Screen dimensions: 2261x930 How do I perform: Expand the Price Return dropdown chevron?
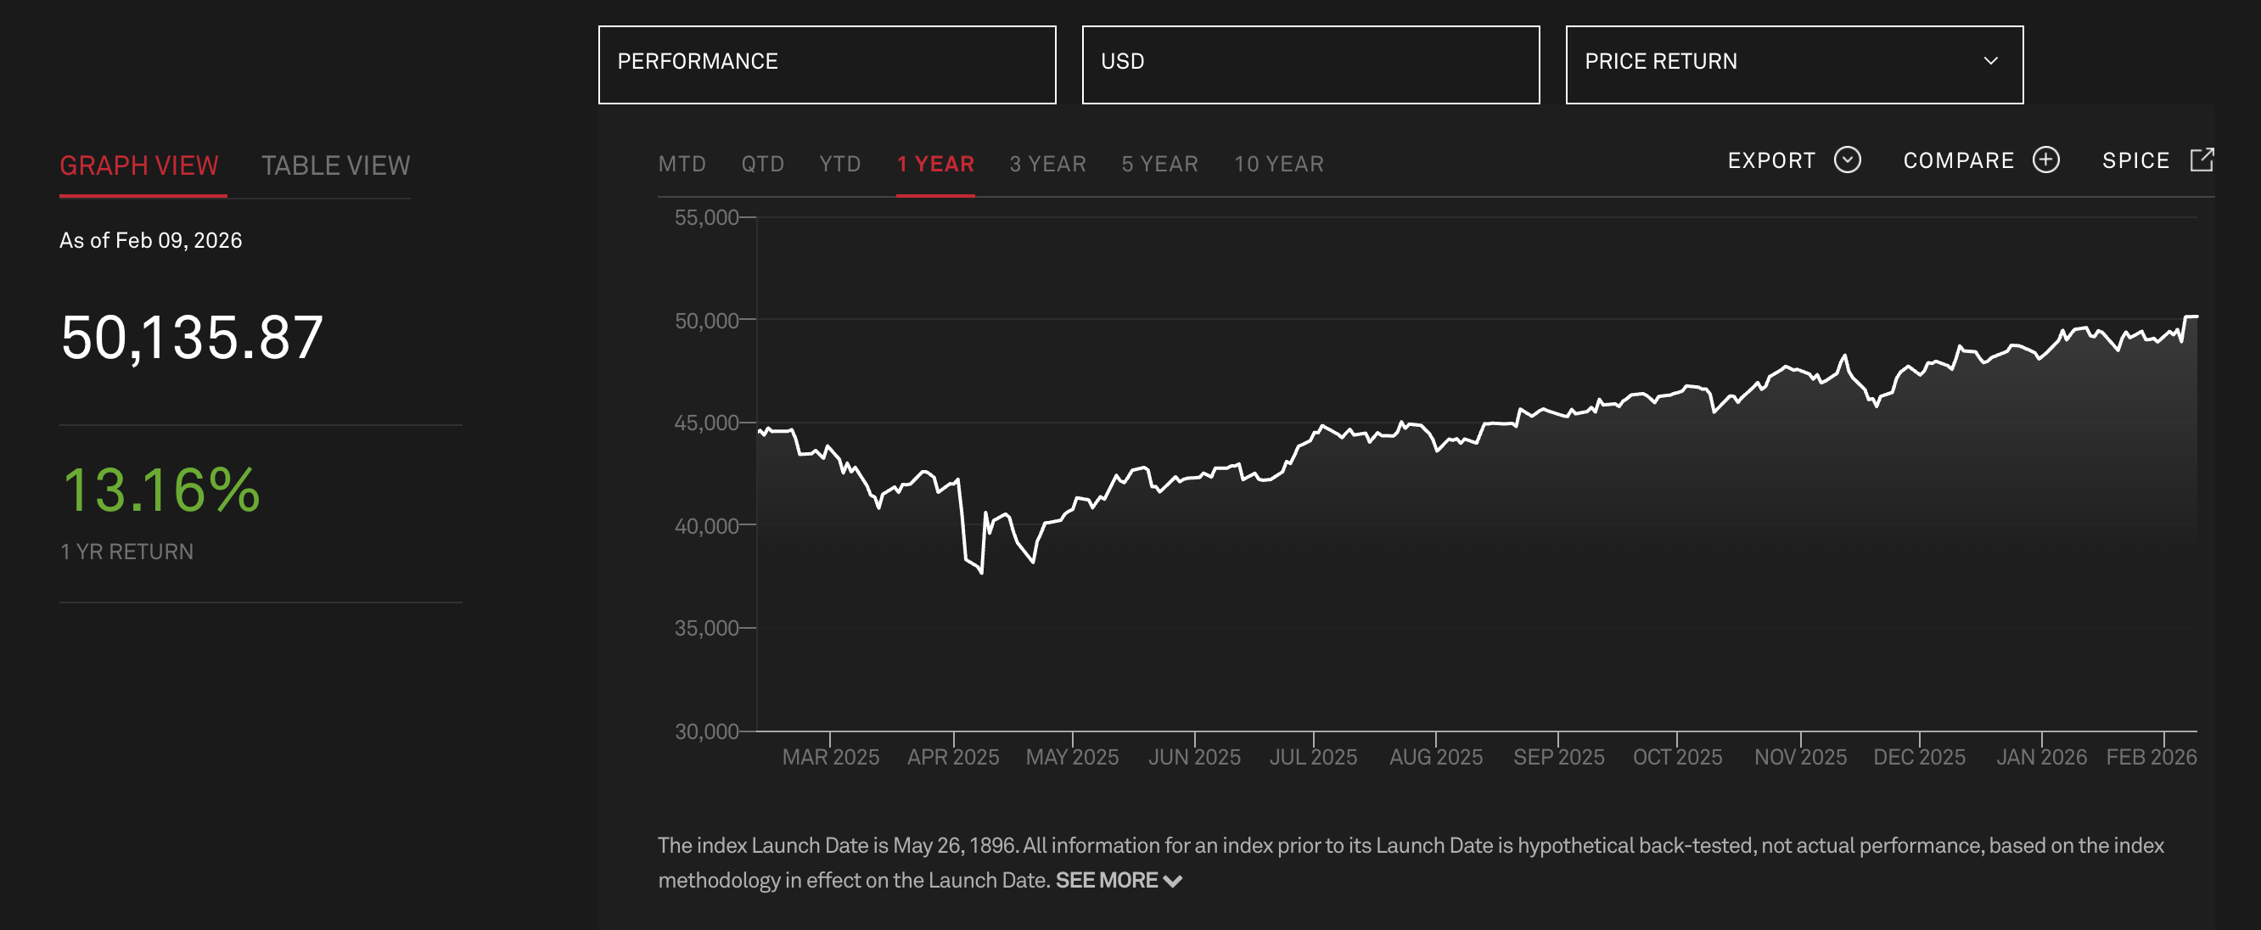(x=1989, y=61)
